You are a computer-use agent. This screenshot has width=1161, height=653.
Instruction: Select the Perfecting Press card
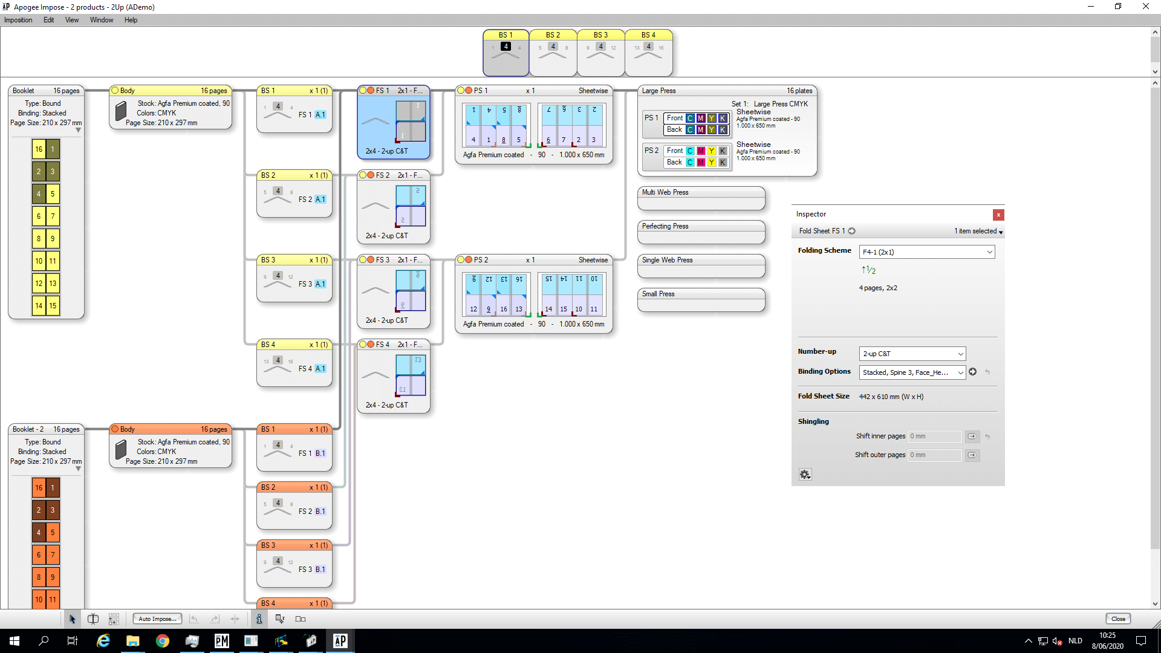pyautogui.click(x=701, y=232)
